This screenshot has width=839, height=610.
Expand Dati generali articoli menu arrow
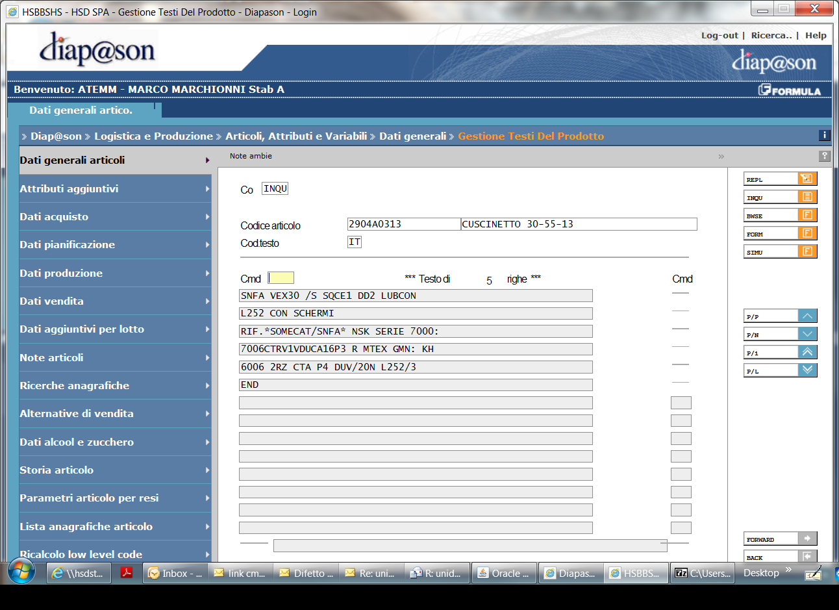pos(207,160)
